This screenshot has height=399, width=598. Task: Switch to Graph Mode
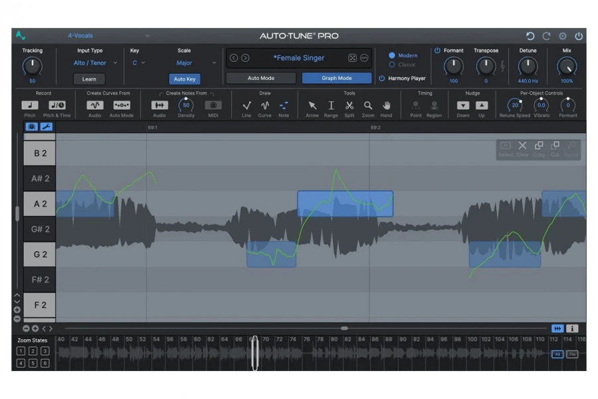[337, 78]
